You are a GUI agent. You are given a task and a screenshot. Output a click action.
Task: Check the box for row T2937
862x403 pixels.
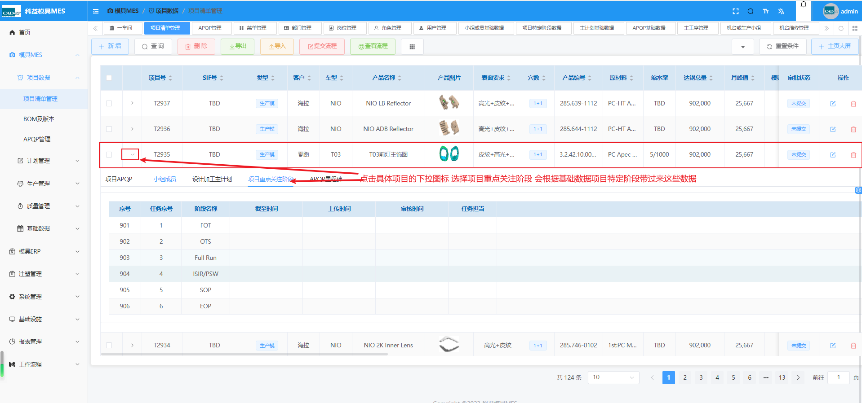pos(109,103)
